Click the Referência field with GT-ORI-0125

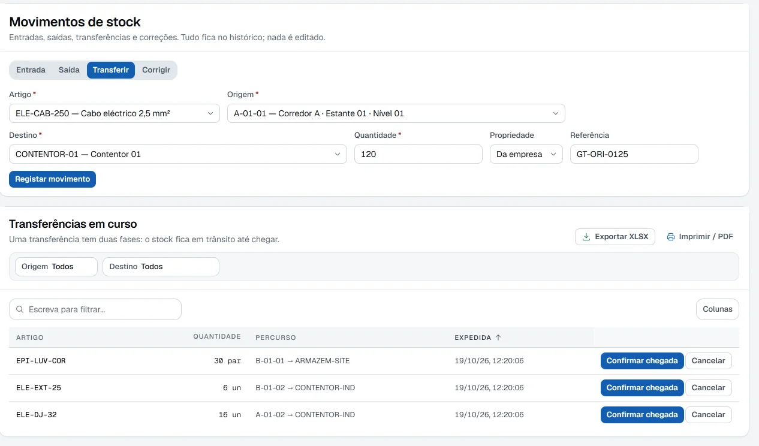[x=634, y=154]
